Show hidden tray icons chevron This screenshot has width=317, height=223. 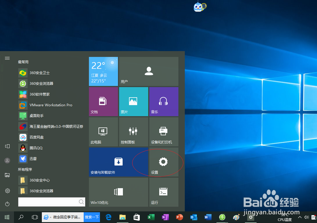tap(300, 217)
